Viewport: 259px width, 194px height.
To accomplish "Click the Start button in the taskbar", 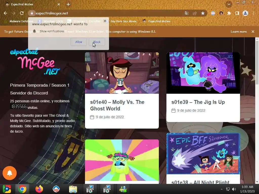I will coord(7,189).
